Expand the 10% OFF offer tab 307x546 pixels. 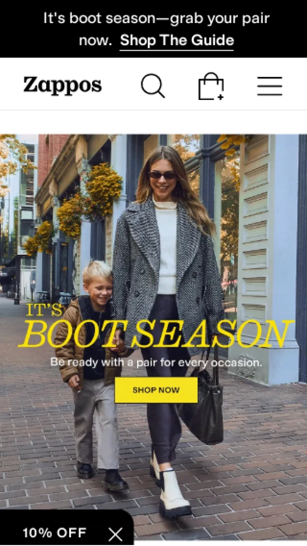tap(54, 533)
